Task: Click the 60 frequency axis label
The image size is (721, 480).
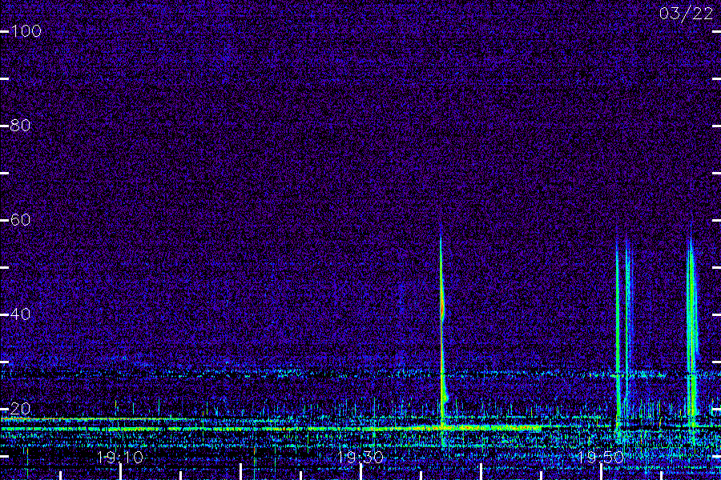Action: pyautogui.click(x=21, y=219)
